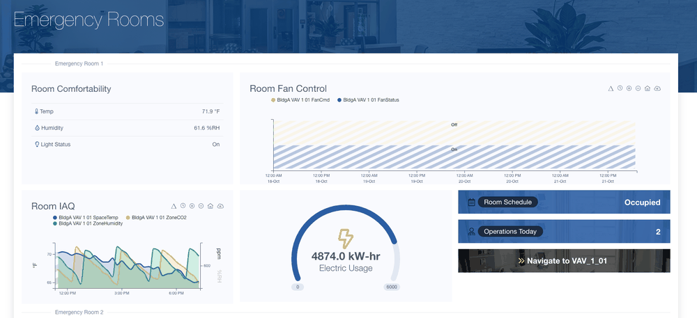Download Room Fan Control data via cloud icon

pos(657,88)
